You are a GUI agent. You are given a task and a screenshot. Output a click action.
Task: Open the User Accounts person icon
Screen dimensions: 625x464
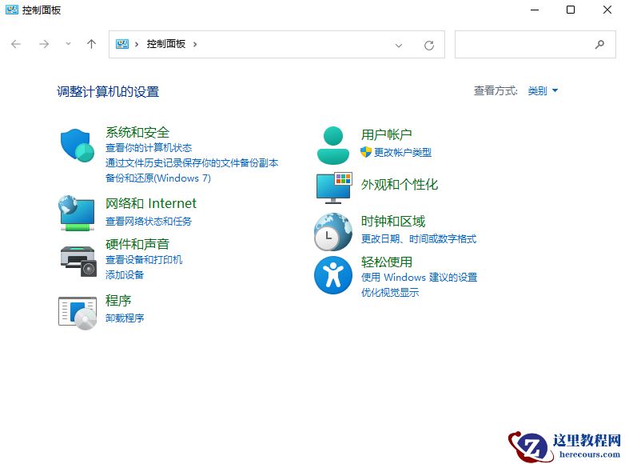(332, 146)
